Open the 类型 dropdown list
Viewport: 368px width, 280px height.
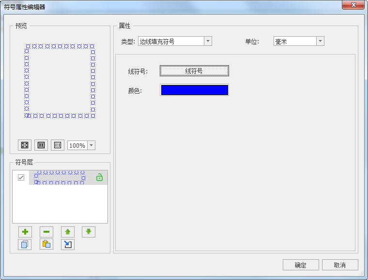208,42
